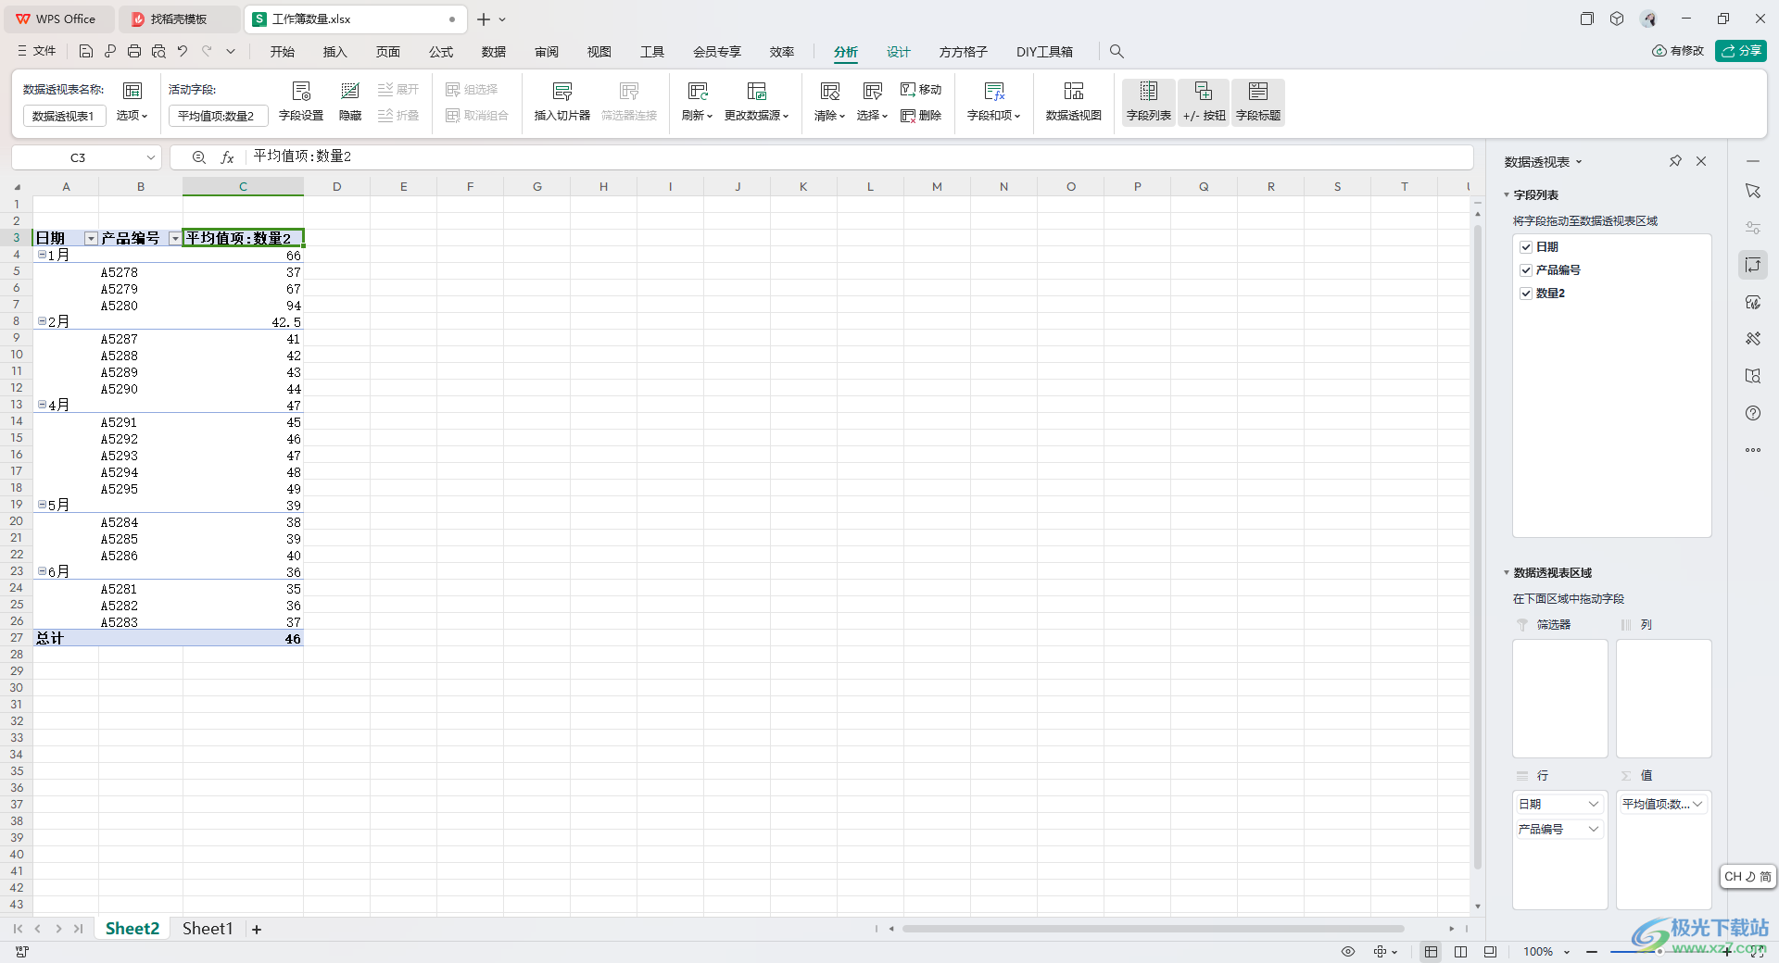Open the 产品编号 column filter dropdown
Viewport: 1779px width, 963px height.
click(x=175, y=239)
